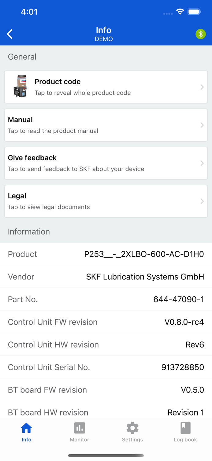Image resolution: width=212 pixels, height=461 pixels.
Task: Tap the Control Unit Serial No. value
Action: click(x=183, y=367)
